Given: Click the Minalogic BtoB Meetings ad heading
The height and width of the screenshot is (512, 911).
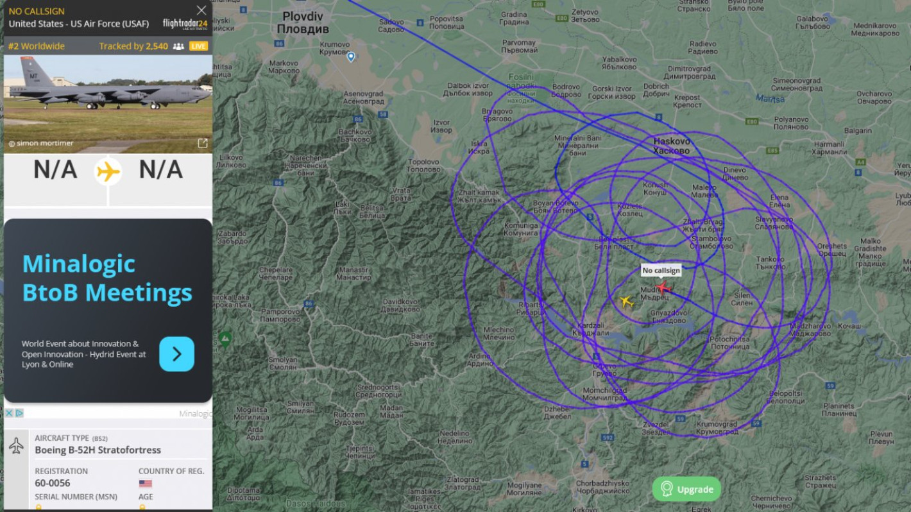Looking at the screenshot, I should 107,278.
